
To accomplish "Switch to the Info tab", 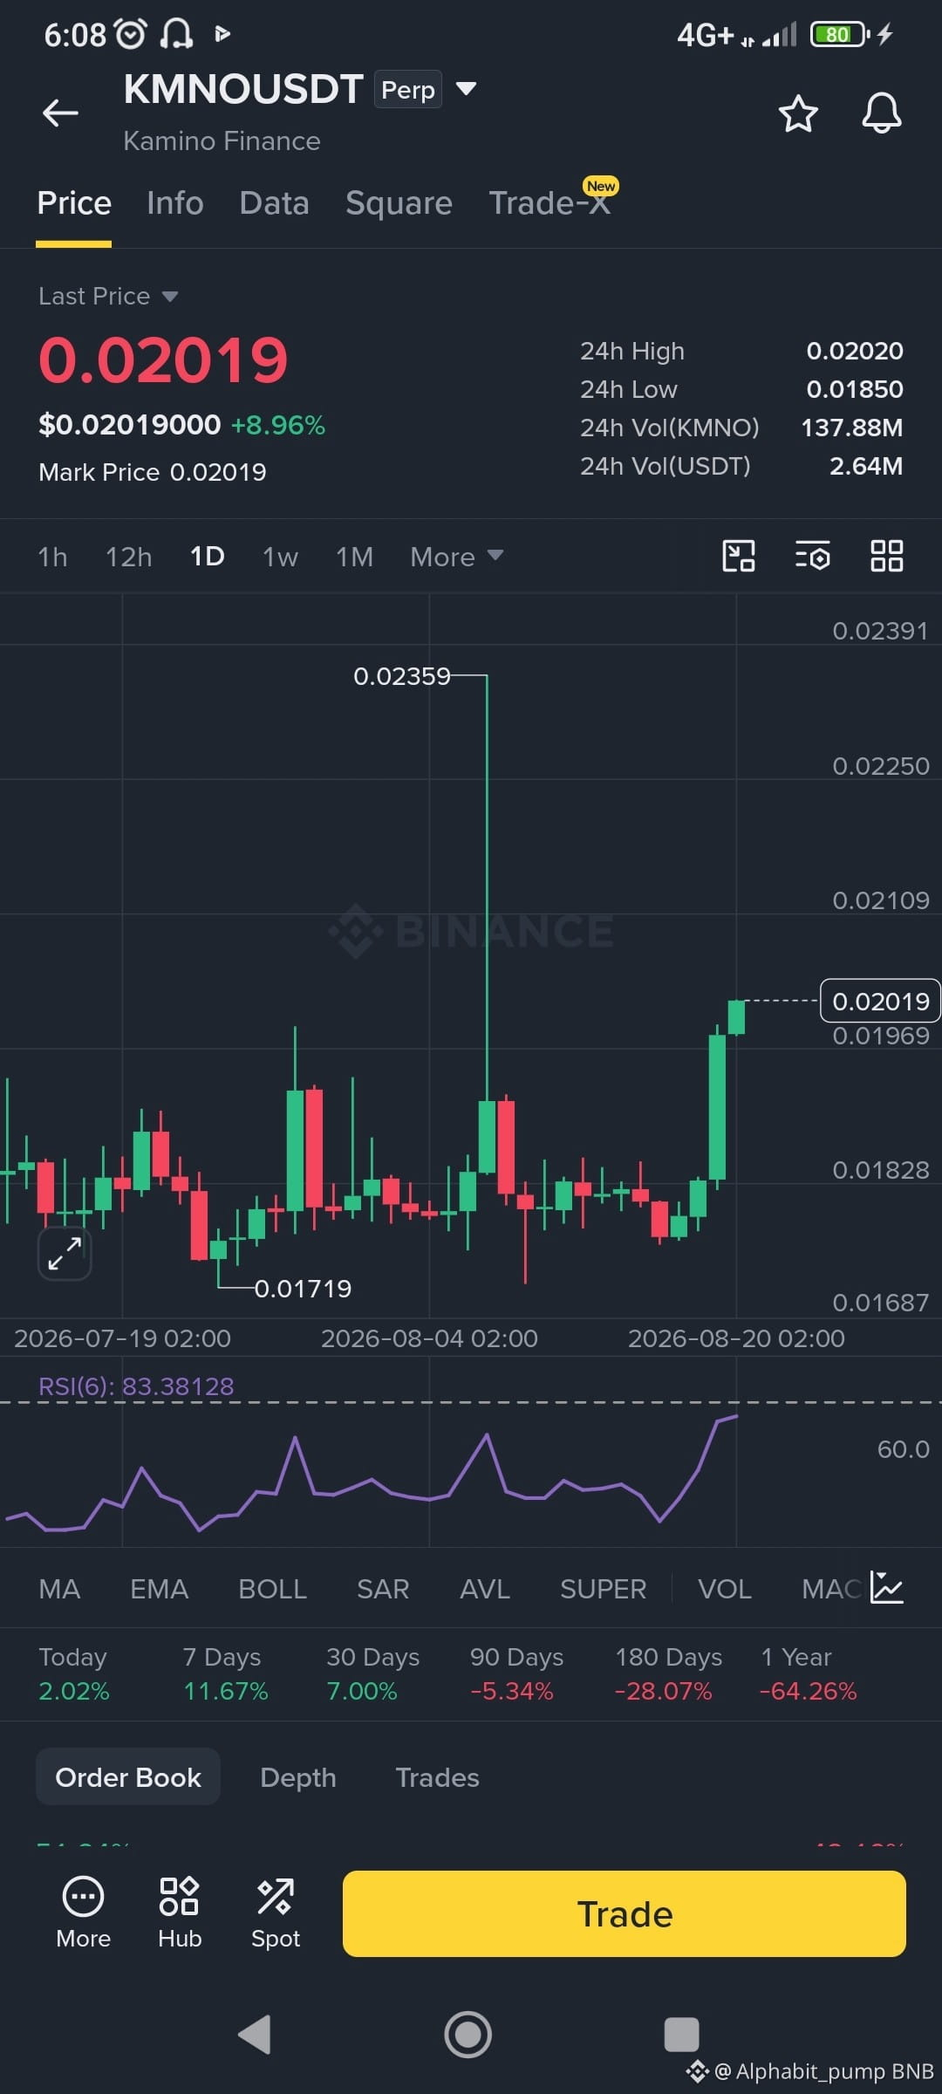I will (x=175, y=203).
